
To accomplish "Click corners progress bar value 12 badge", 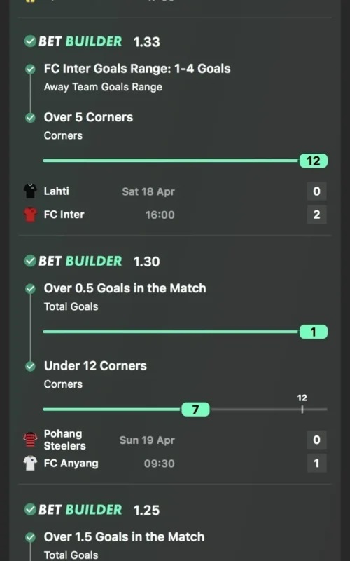I will point(313,161).
